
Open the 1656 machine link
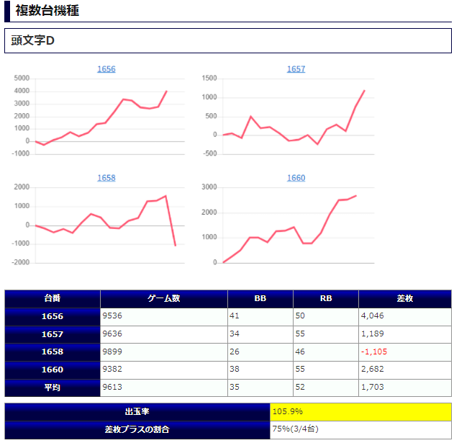(x=106, y=69)
